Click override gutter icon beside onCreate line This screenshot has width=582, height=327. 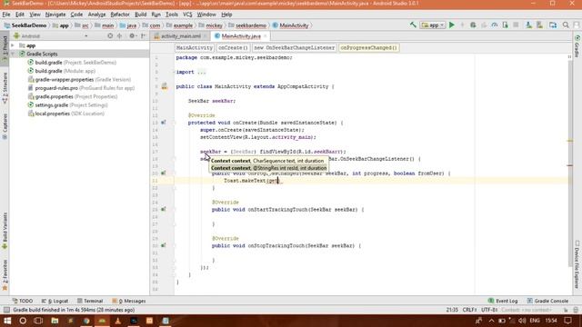tap(164, 123)
